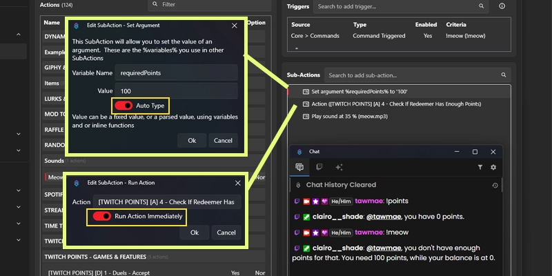Image resolution: width=552 pixels, height=276 pixels.
Task: Toggle the Auto Type switch
Action: click(x=124, y=106)
